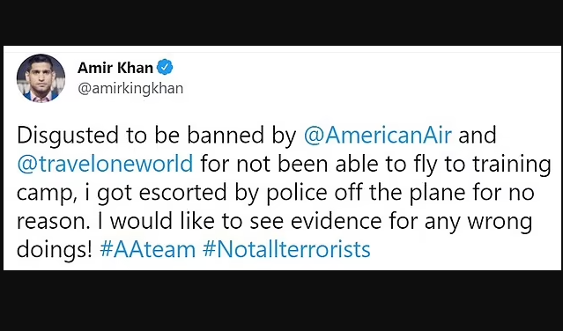Click the phrase "would like to see"
The image size is (563, 331).
point(196,221)
